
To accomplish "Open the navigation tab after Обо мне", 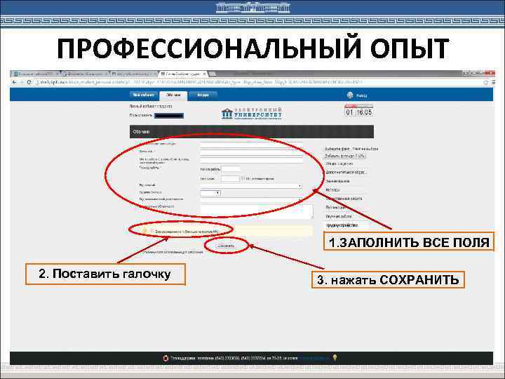I will pyautogui.click(x=203, y=95).
